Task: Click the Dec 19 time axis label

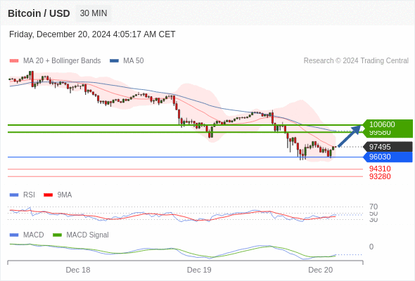Action: coord(199,270)
